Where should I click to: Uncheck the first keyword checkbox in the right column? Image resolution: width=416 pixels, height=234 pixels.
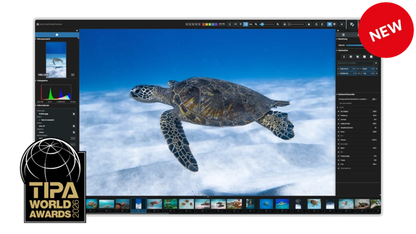point(361,69)
